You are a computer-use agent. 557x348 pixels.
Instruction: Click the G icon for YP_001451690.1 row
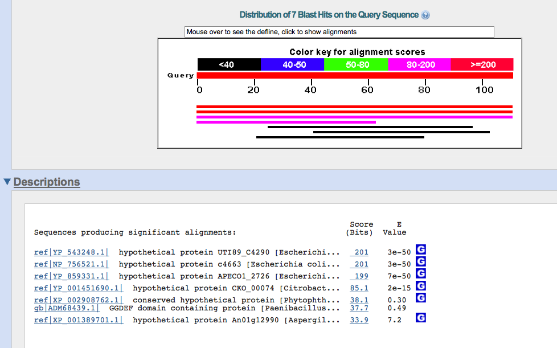[421, 285]
